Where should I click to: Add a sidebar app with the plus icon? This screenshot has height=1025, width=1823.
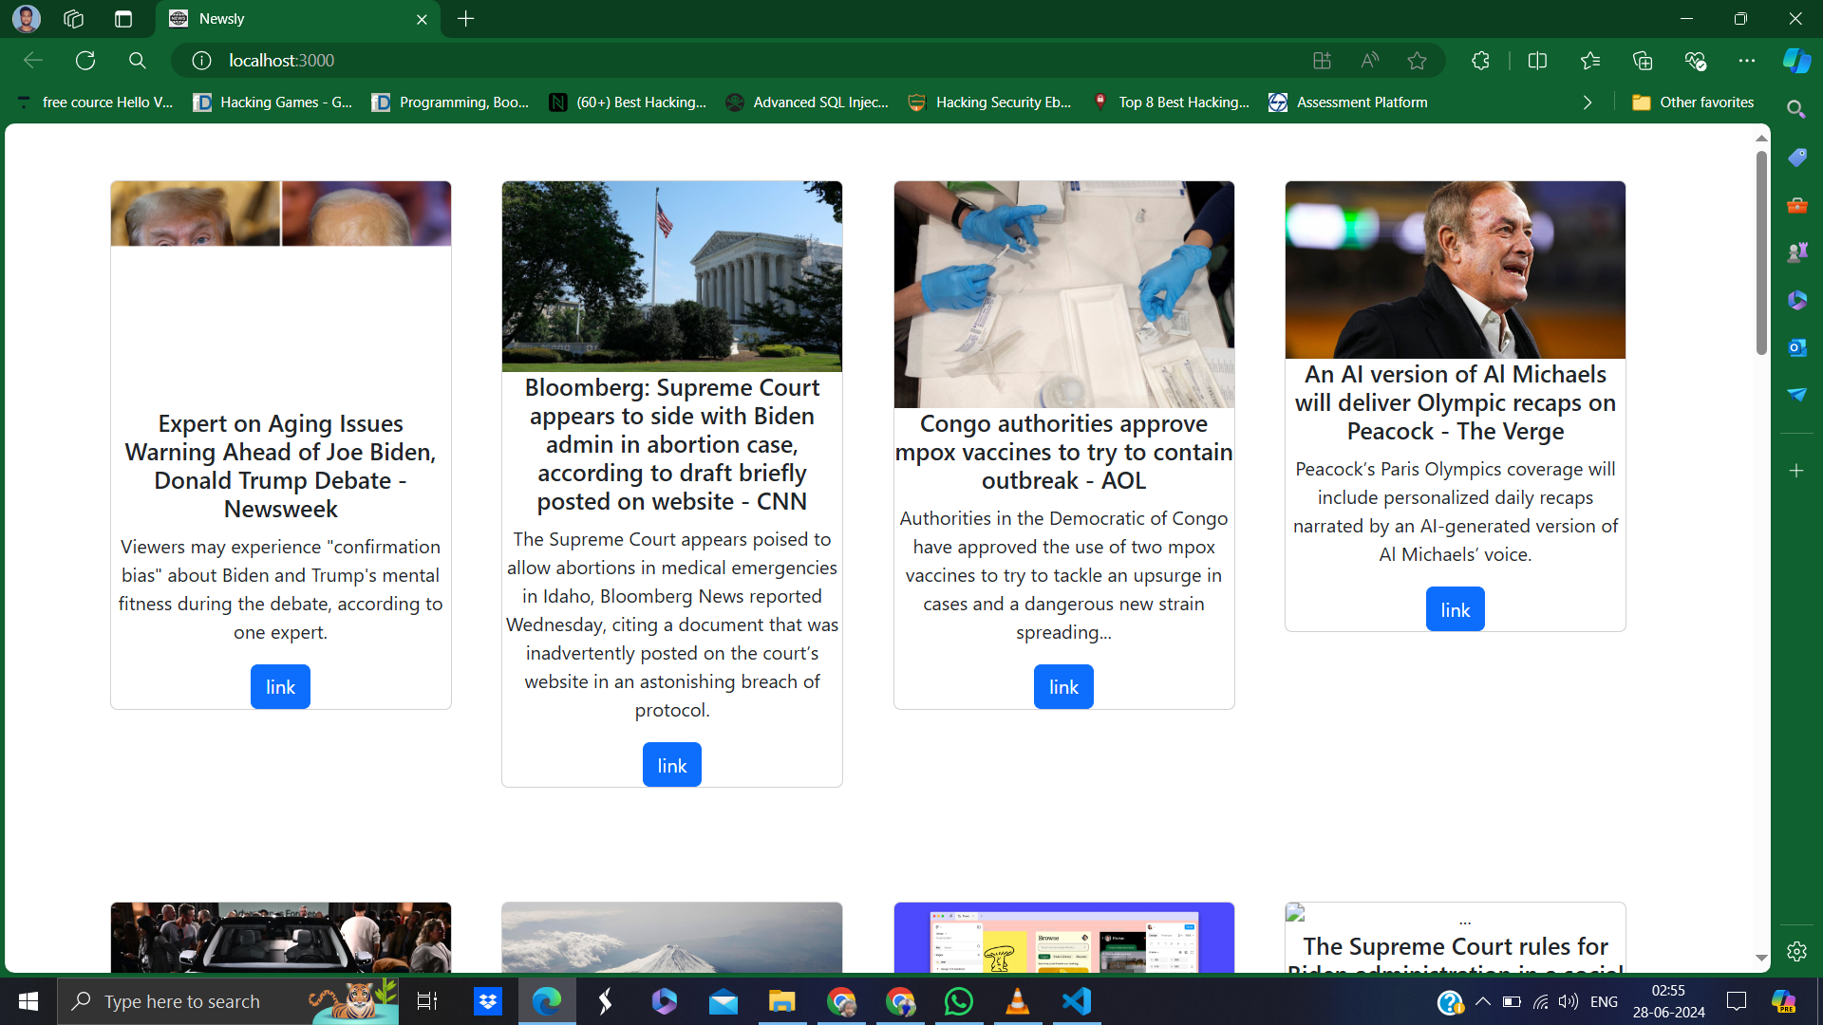pos(1796,471)
